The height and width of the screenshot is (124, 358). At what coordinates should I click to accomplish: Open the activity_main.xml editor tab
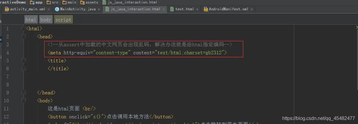click(x=27, y=9)
